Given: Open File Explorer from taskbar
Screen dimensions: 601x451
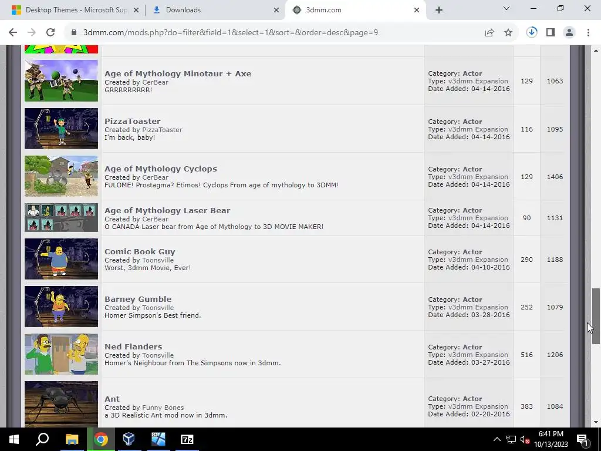Looking at the screenshot, I should 72,439.
